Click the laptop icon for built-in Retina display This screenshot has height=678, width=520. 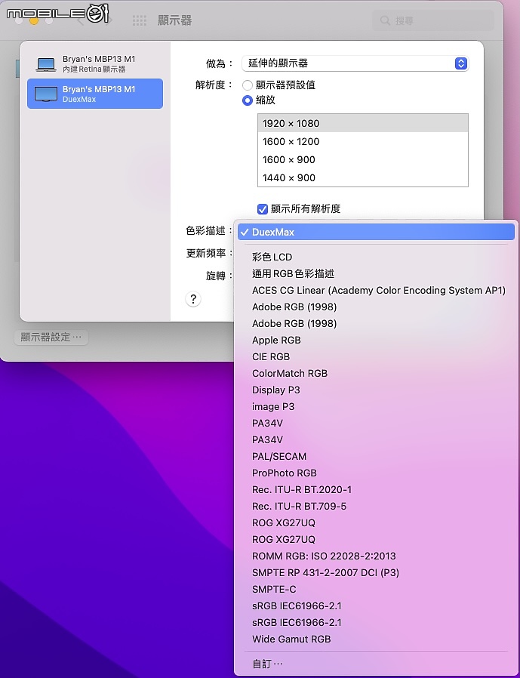pos(46,64)
